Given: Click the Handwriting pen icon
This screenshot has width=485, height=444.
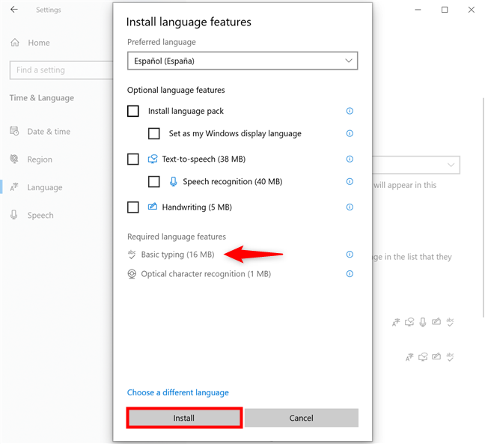Looking at the screenshot, I should tap(153, 207).
